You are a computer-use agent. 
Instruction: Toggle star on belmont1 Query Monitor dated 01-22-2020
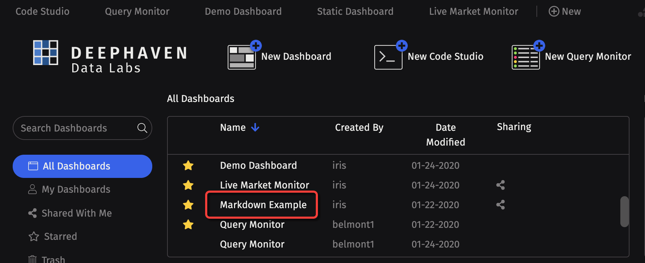[188, 224]
